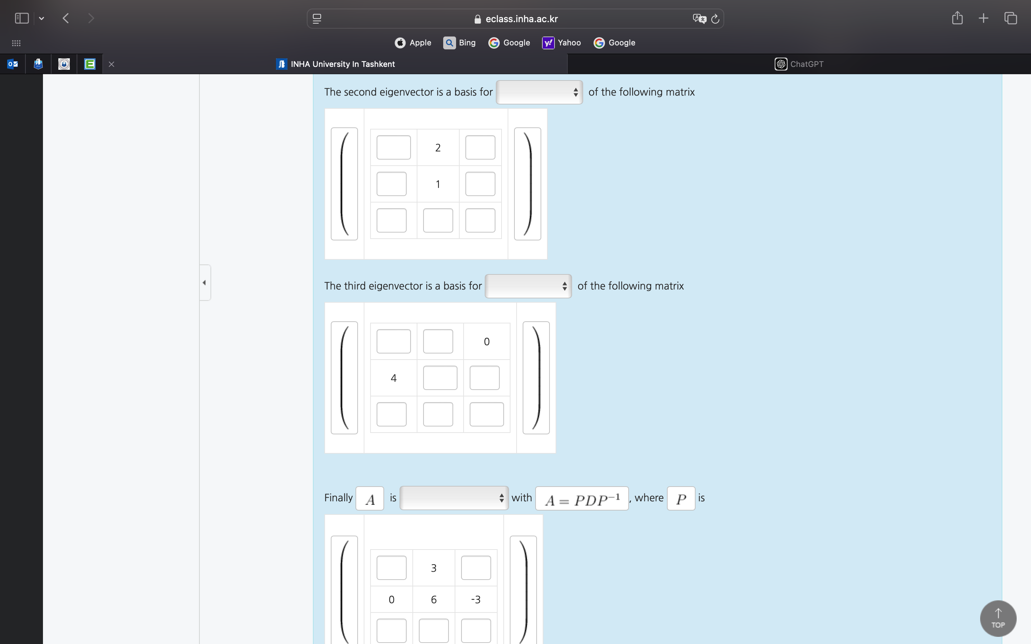Switch to the second pinned tab with blue crest

tap(38, 64)
